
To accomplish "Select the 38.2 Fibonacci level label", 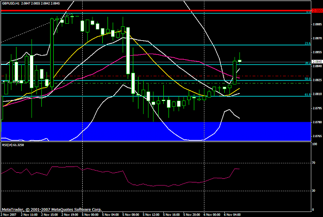I will pyautogui.click(x=308, y=63).
